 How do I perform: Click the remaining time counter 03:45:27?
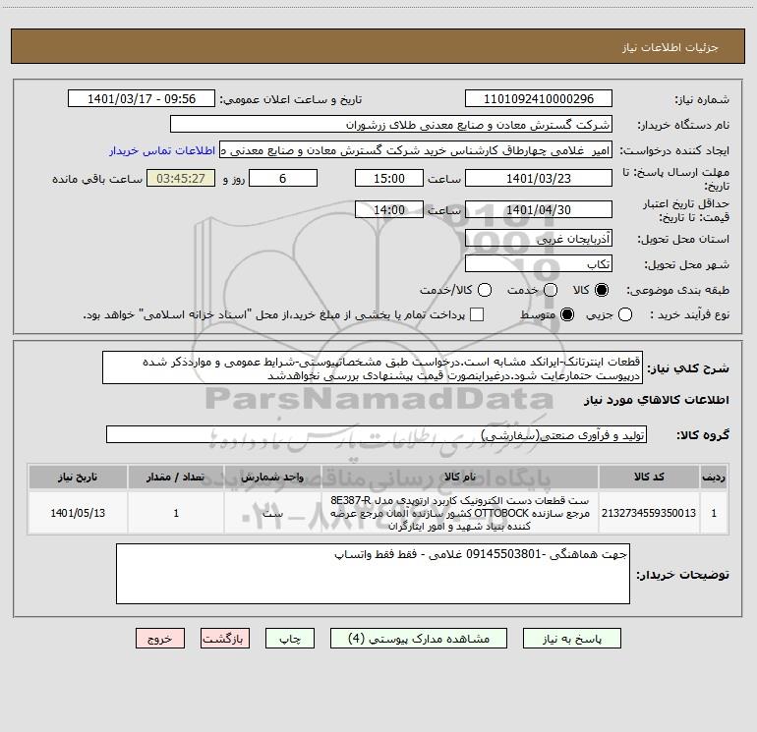pos(181,178)
